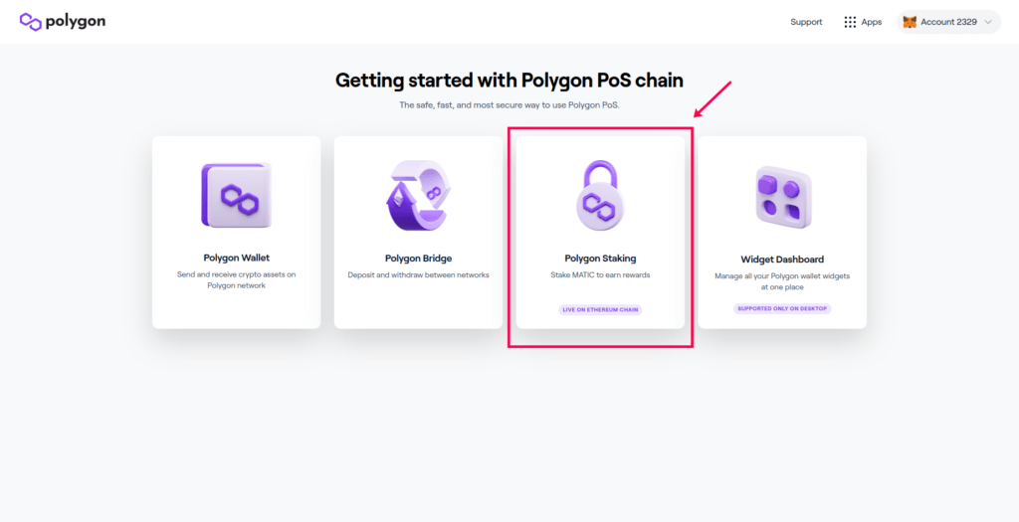Click Deposit and withdraw between networks text
1019x522 pixels.
click(418, 275)
